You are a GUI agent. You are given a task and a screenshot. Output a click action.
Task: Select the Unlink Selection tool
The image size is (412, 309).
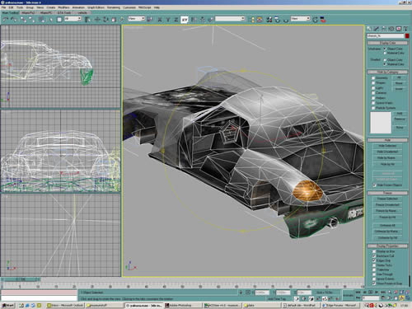pyautogui.click(x=32, y=19)
